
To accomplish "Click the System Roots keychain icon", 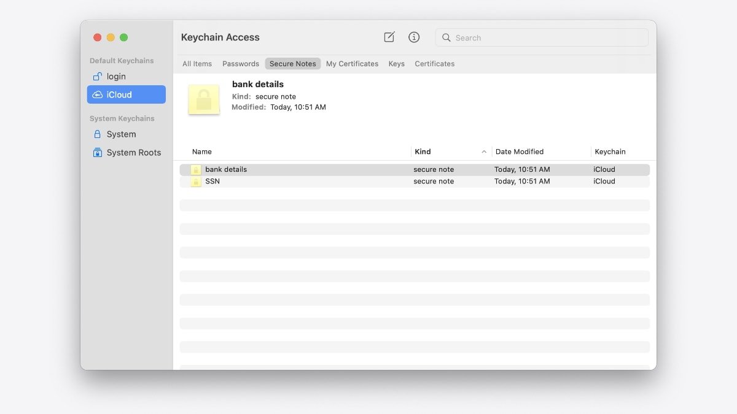I will point(97,152).
